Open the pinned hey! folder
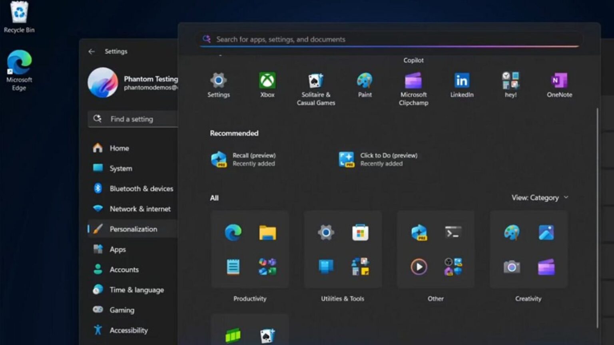614x345 pixels. click(x=510, y=85)
